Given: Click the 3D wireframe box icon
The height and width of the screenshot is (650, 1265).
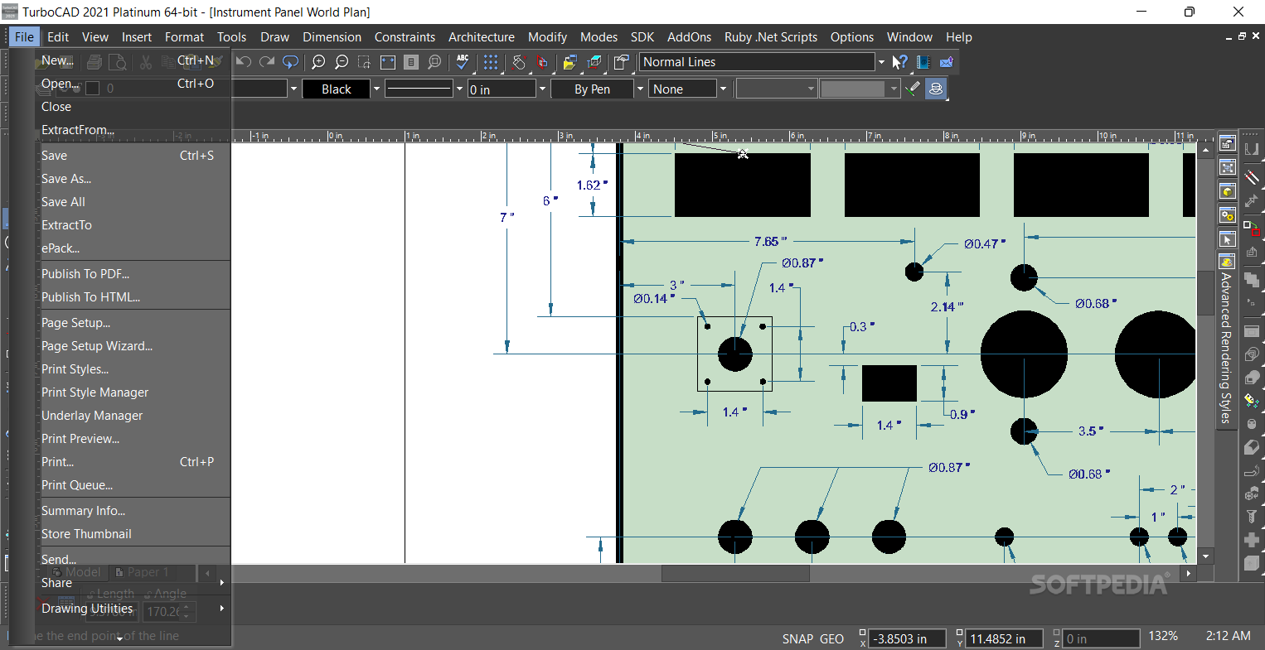Looking at the screenshot, I should point(594,62).
